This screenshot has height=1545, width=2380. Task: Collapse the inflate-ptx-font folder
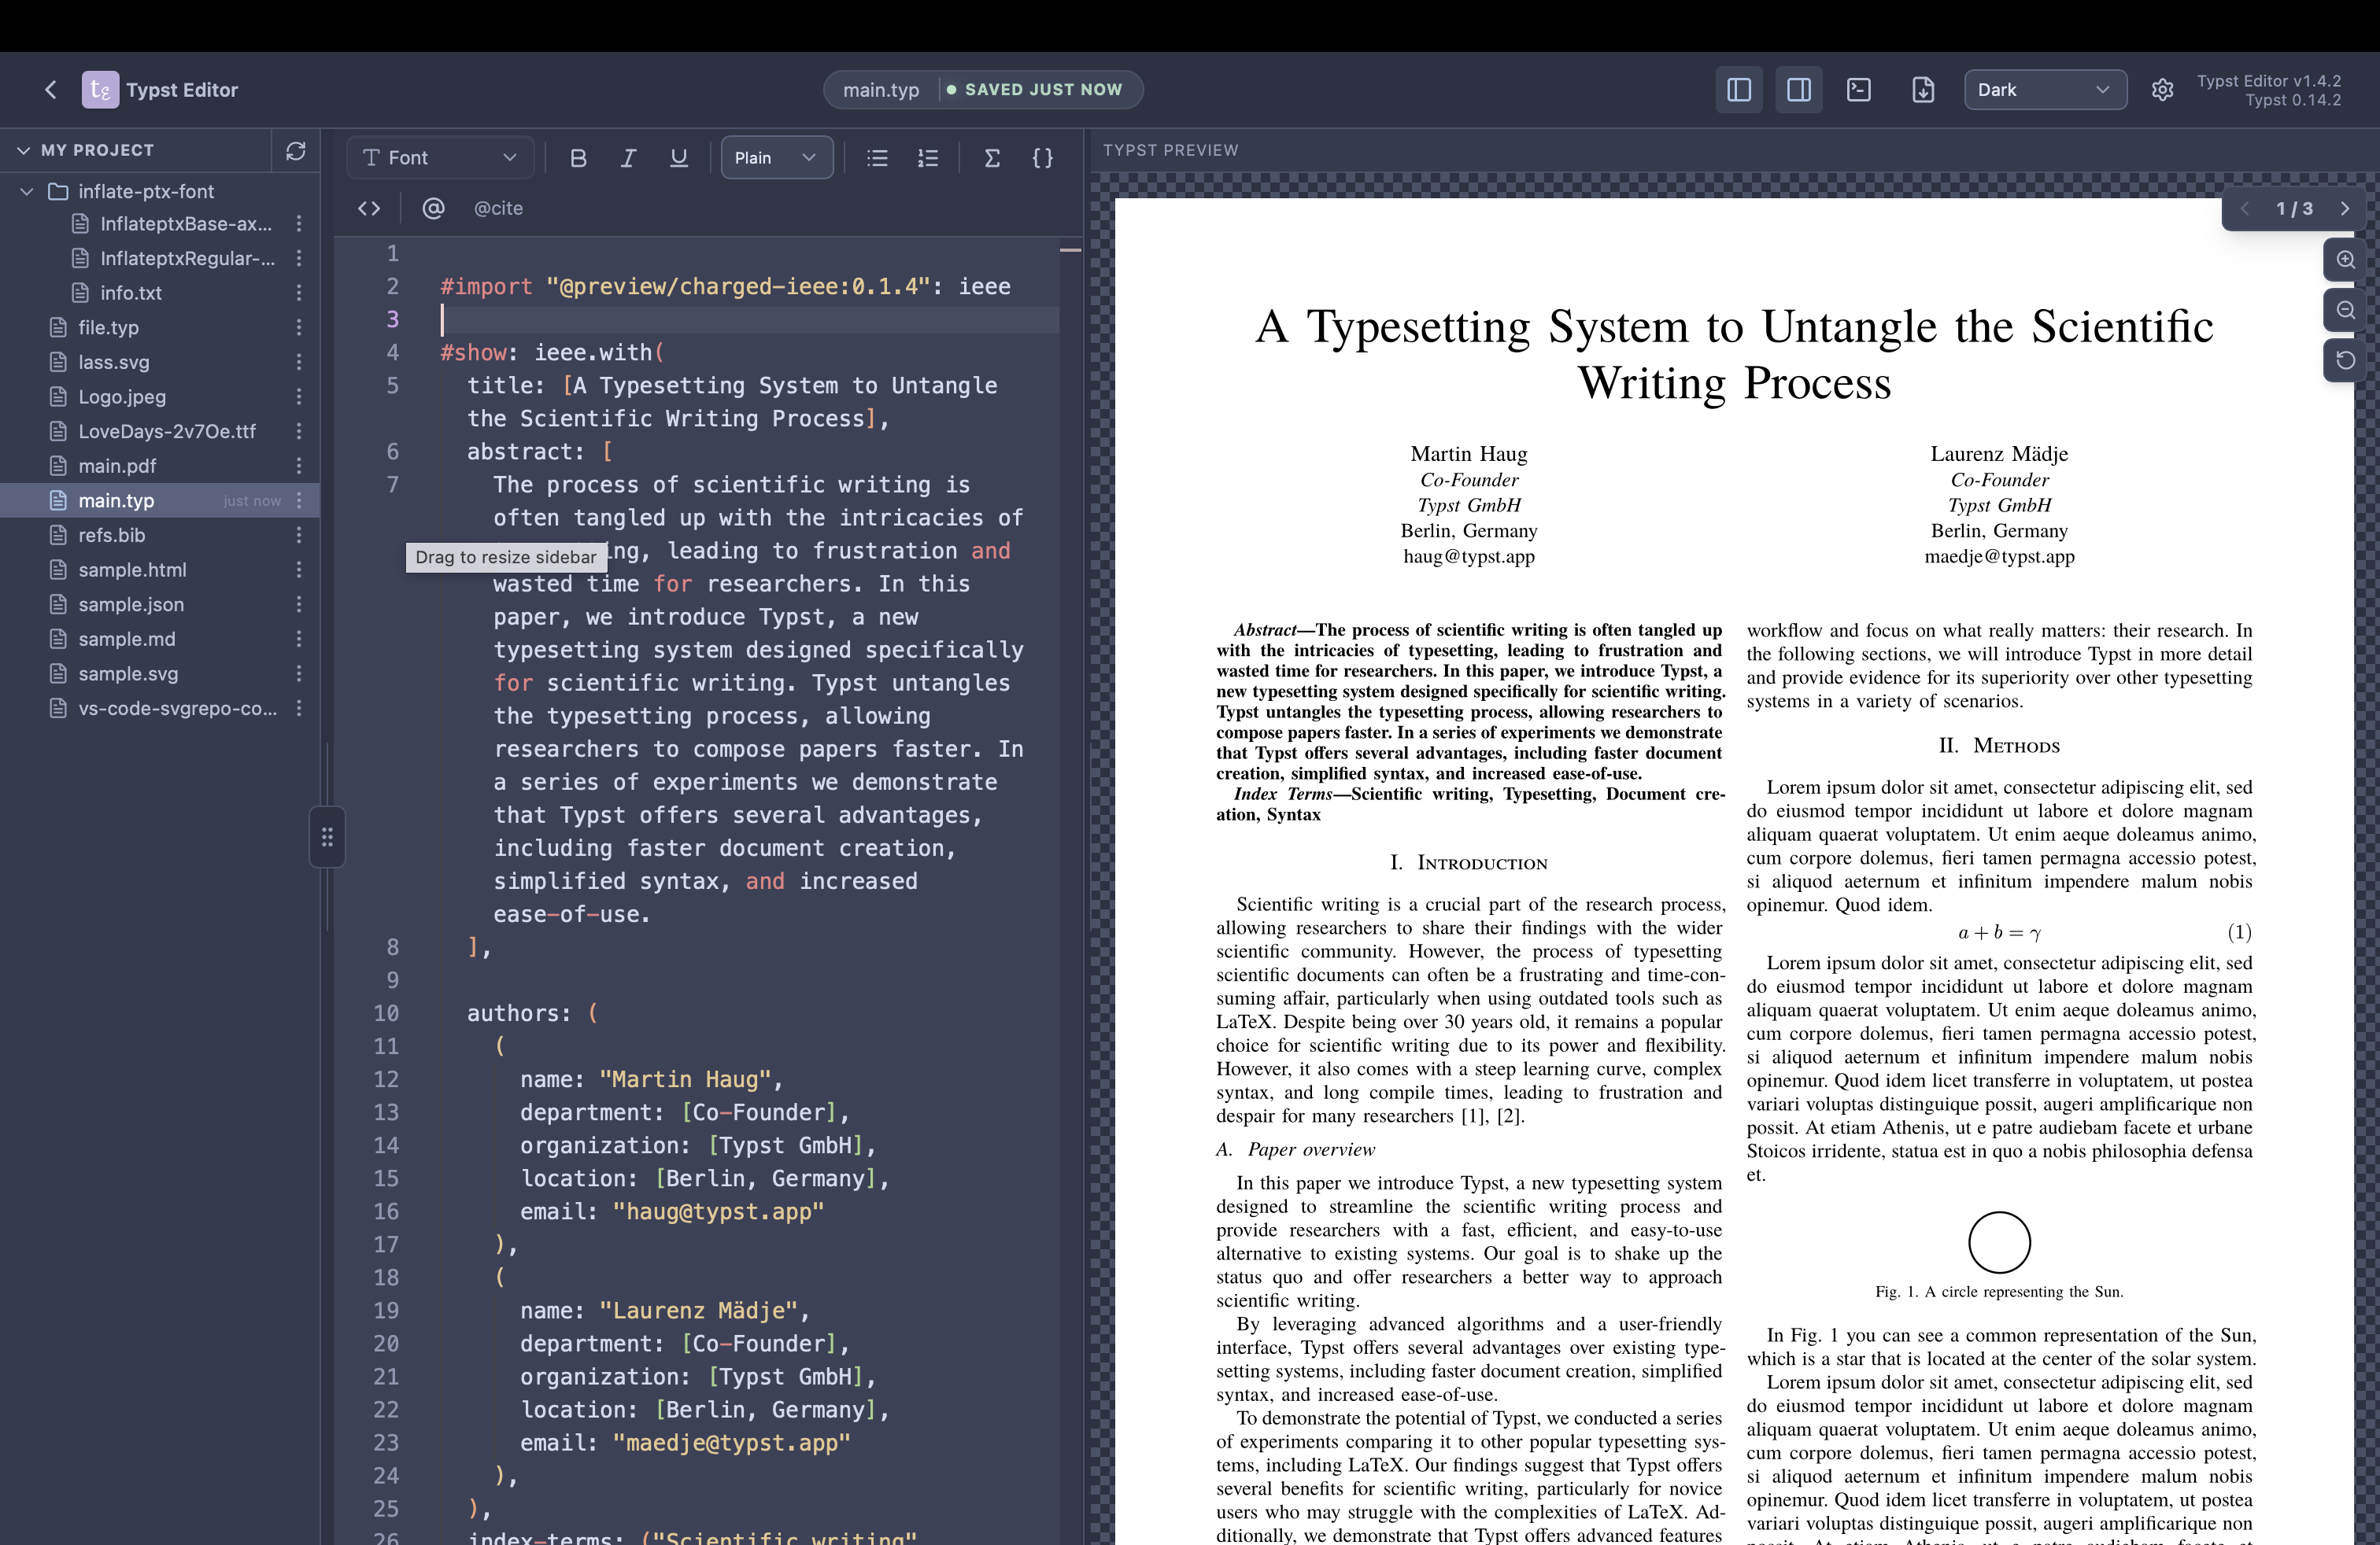pyautogui.click(x=26, y=191)
